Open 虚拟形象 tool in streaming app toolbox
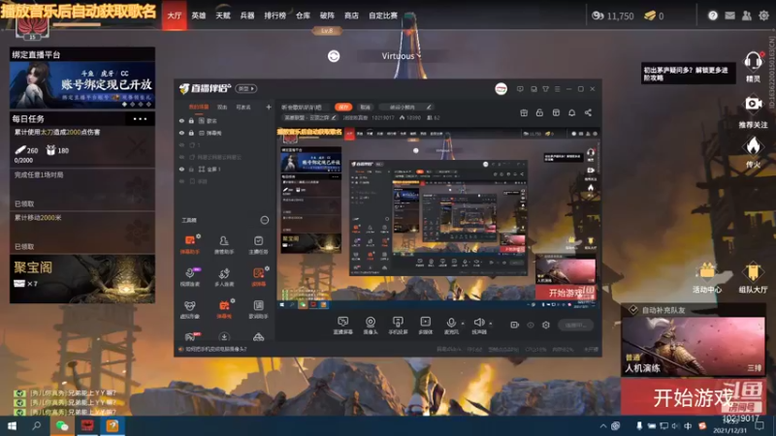The width and height of the screenshot is (776, 436). click(x=190, y=309)
